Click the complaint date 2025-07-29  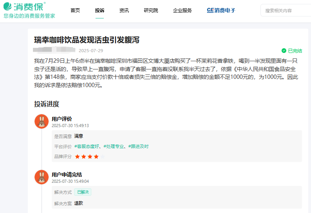(91, 51)
